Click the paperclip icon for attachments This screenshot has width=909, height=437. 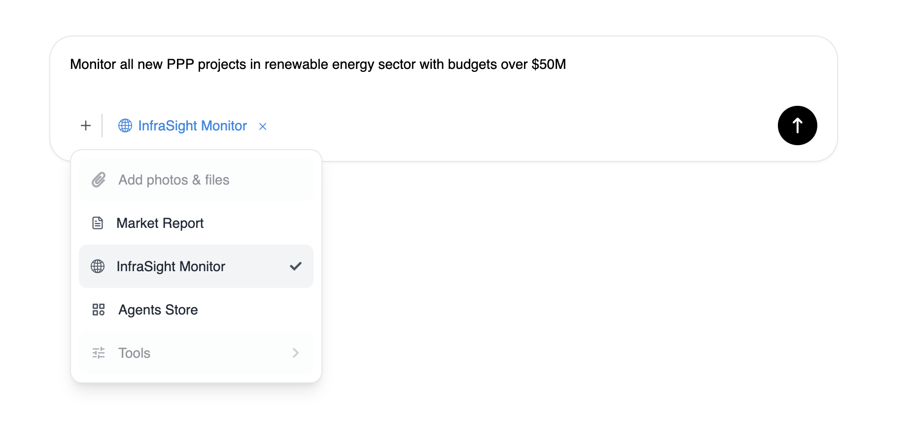(99, 180)
